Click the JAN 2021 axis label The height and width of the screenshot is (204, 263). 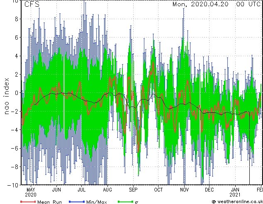[235, 192]
